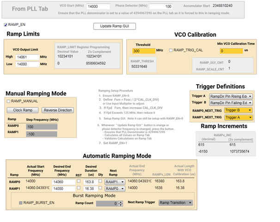Click the RAMPx_INC decimal value -6150
Image resolution: width=280 pixels, height=222 pixels.
pyautogui.click(x=203, y=152)
